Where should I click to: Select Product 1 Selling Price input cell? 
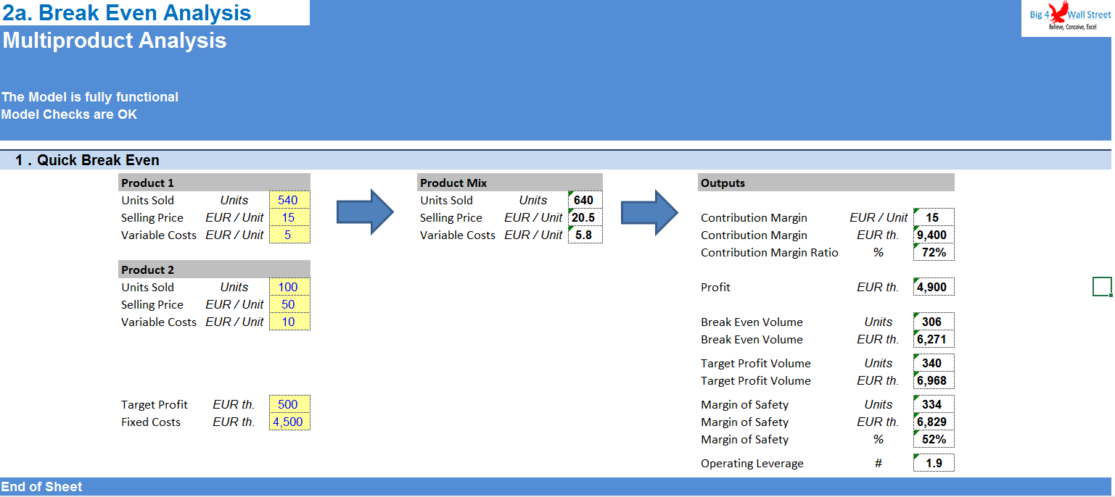(x=289, y=217)
